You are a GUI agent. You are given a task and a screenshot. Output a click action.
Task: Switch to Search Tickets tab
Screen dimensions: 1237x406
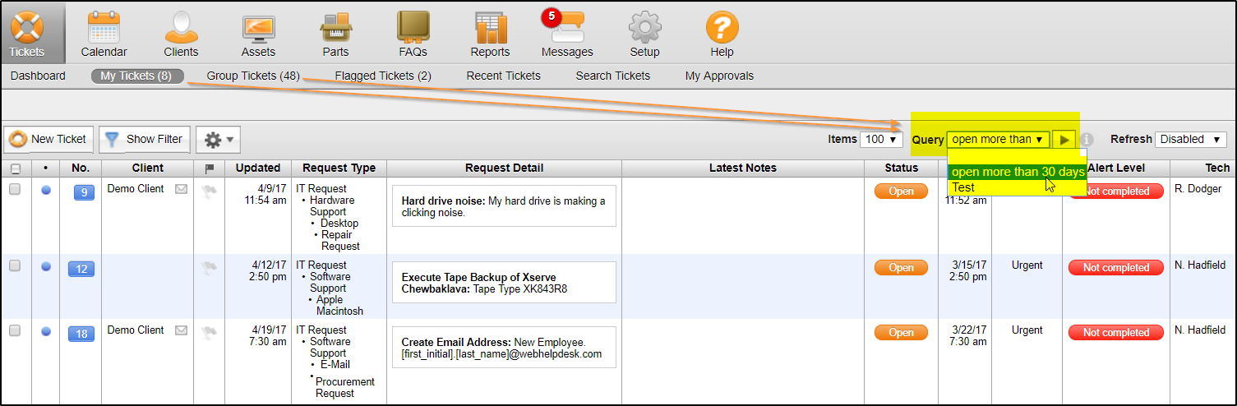coord(613,76)
